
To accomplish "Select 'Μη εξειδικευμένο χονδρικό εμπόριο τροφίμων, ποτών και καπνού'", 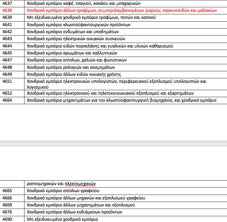I will pos(91,17).
